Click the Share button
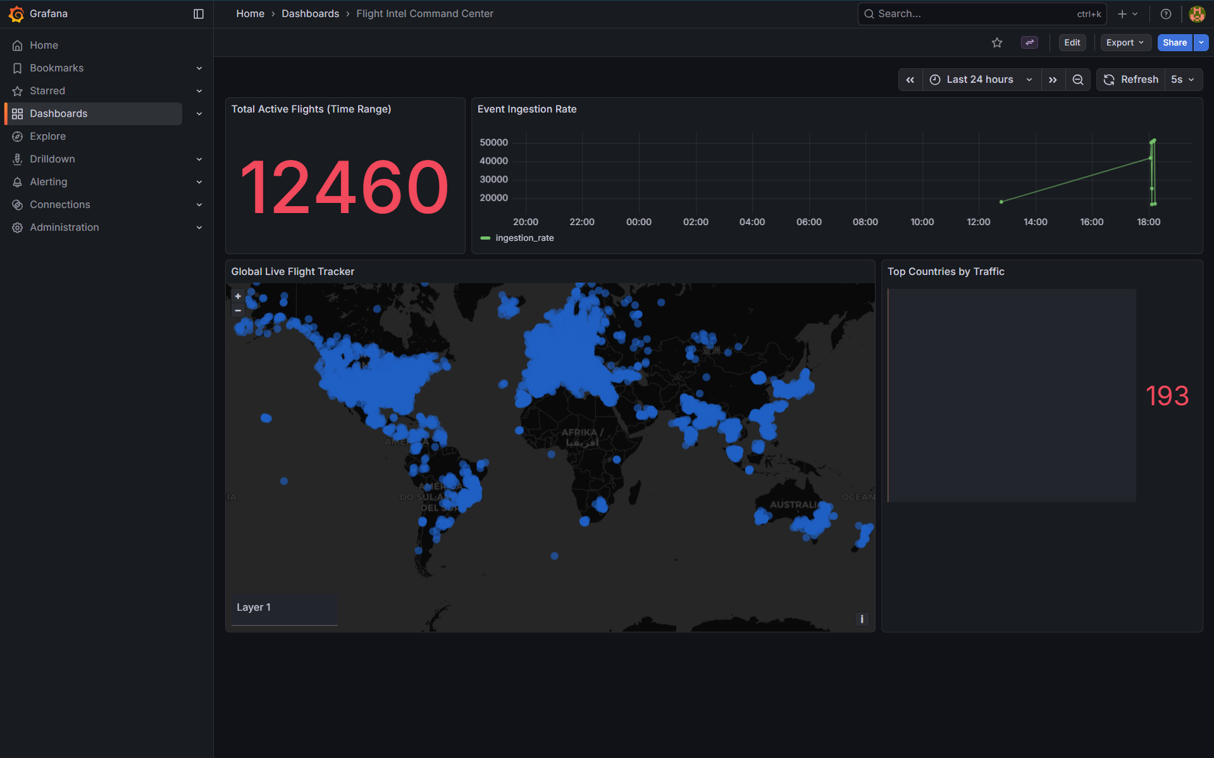1214x758 pixels. [x=1175, y=42]
